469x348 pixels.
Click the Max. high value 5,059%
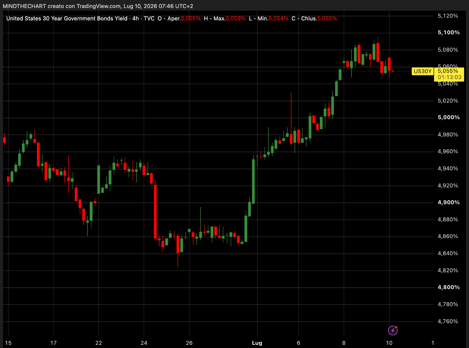(236, 19)
